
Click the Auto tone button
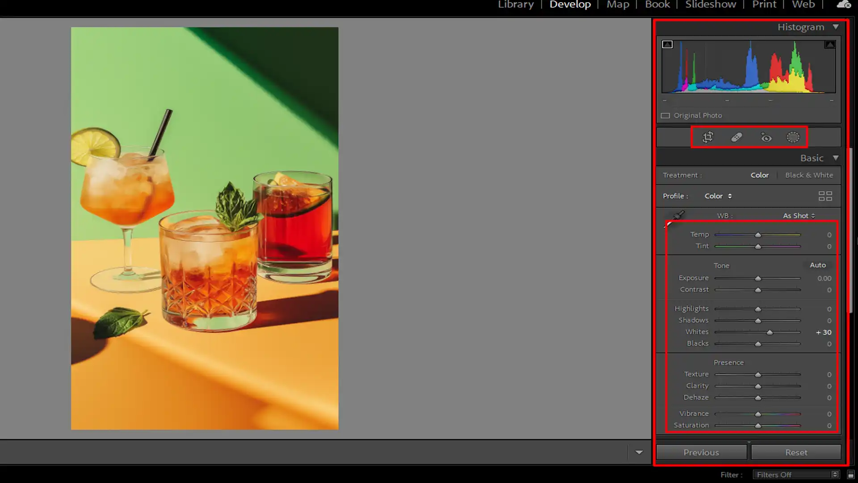click(x=818, y=265)
